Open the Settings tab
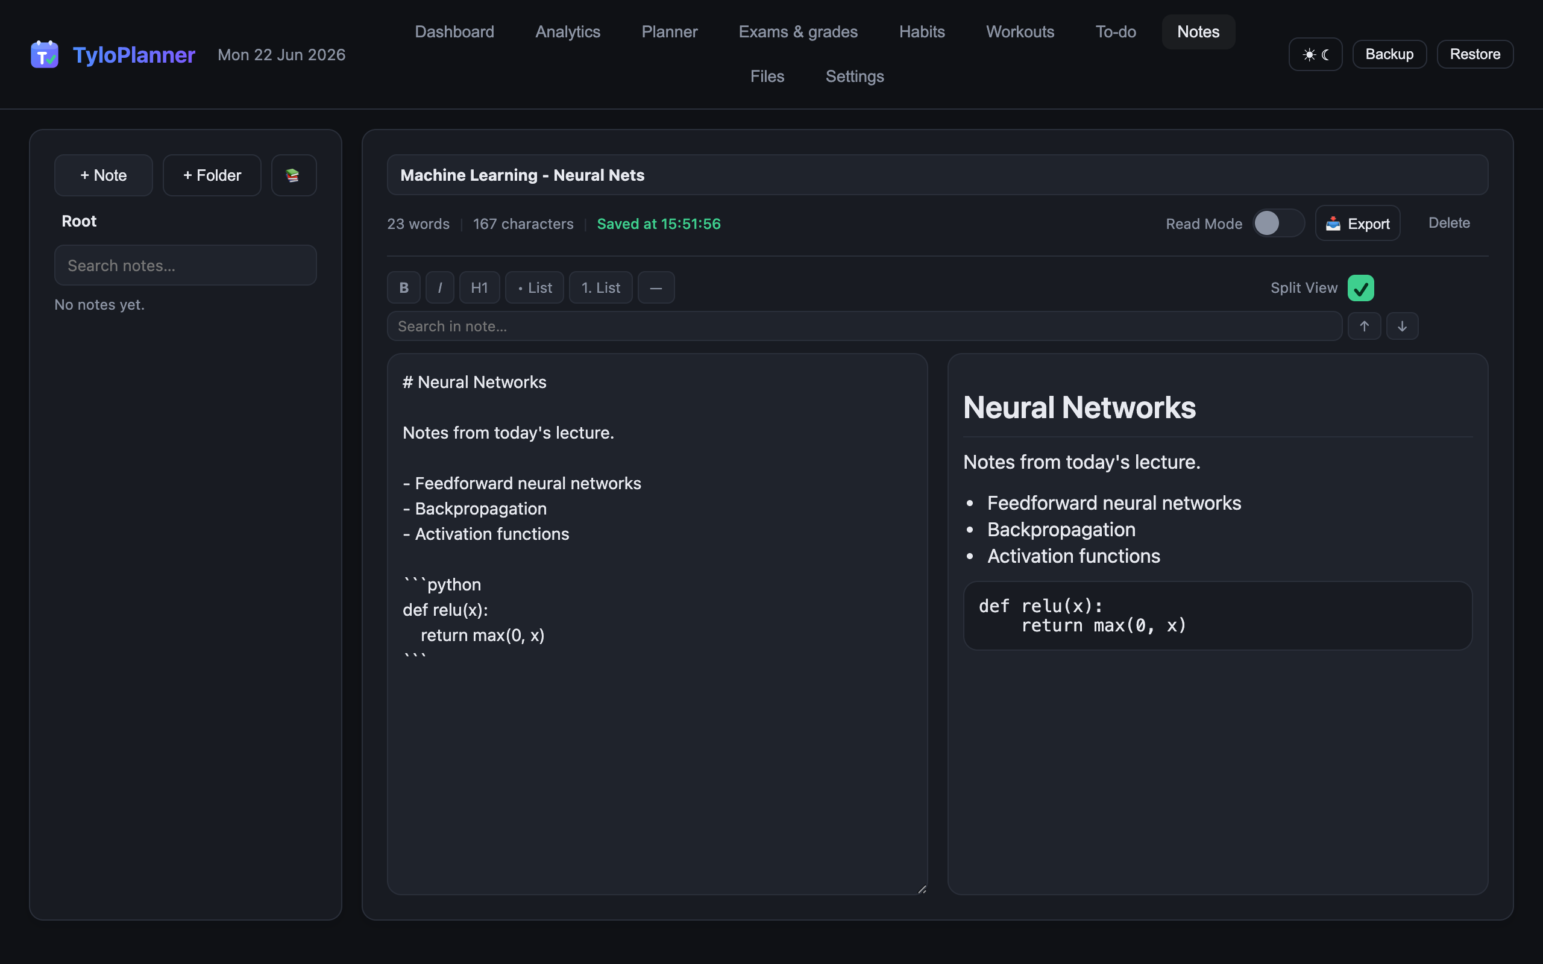 (x=855, y=77)
